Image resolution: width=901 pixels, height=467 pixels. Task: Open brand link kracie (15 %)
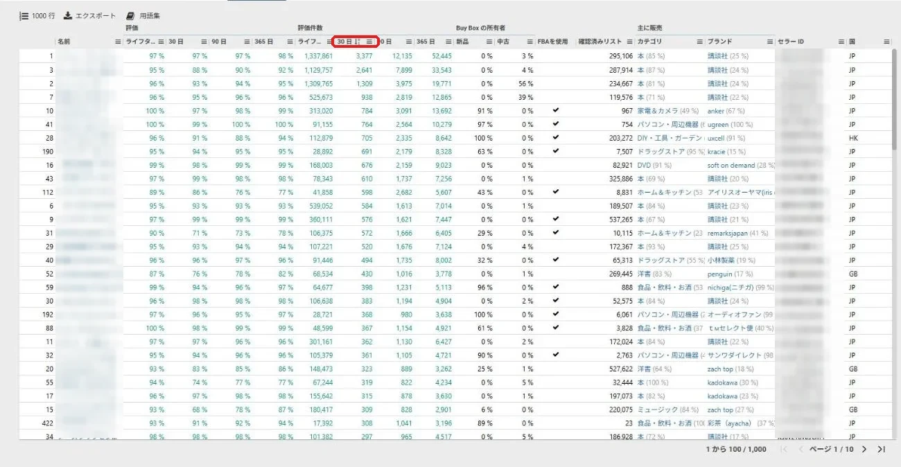(x=726, y=152)
